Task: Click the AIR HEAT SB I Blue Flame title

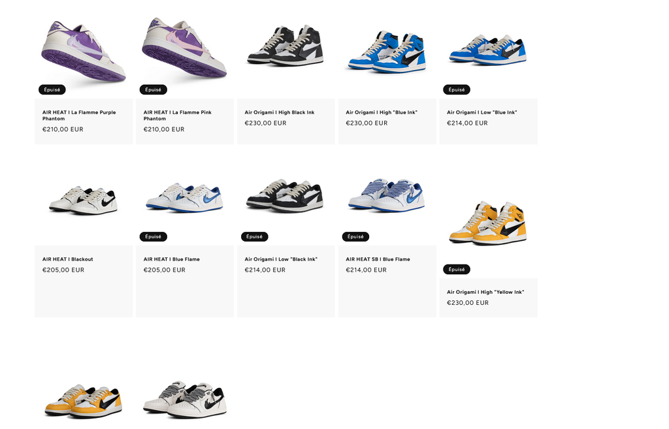Action: (x=378, y=259)
